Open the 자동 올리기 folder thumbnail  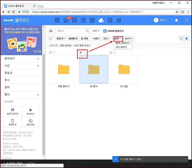[63, 69]
